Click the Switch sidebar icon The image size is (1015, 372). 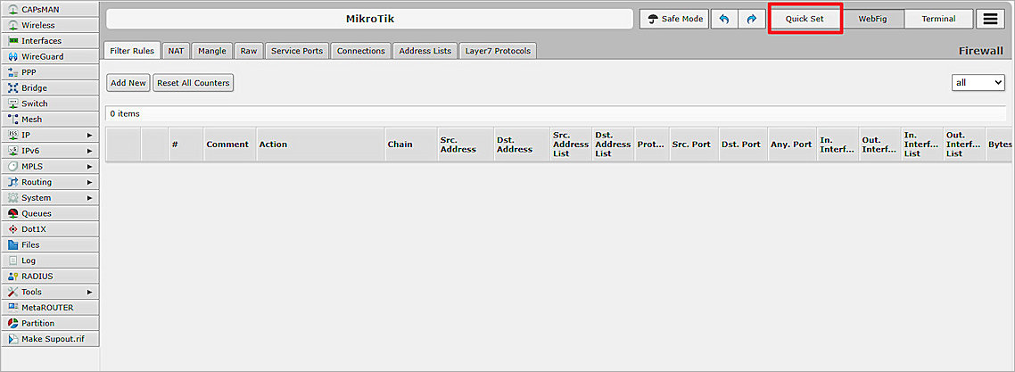click(13, 103)
